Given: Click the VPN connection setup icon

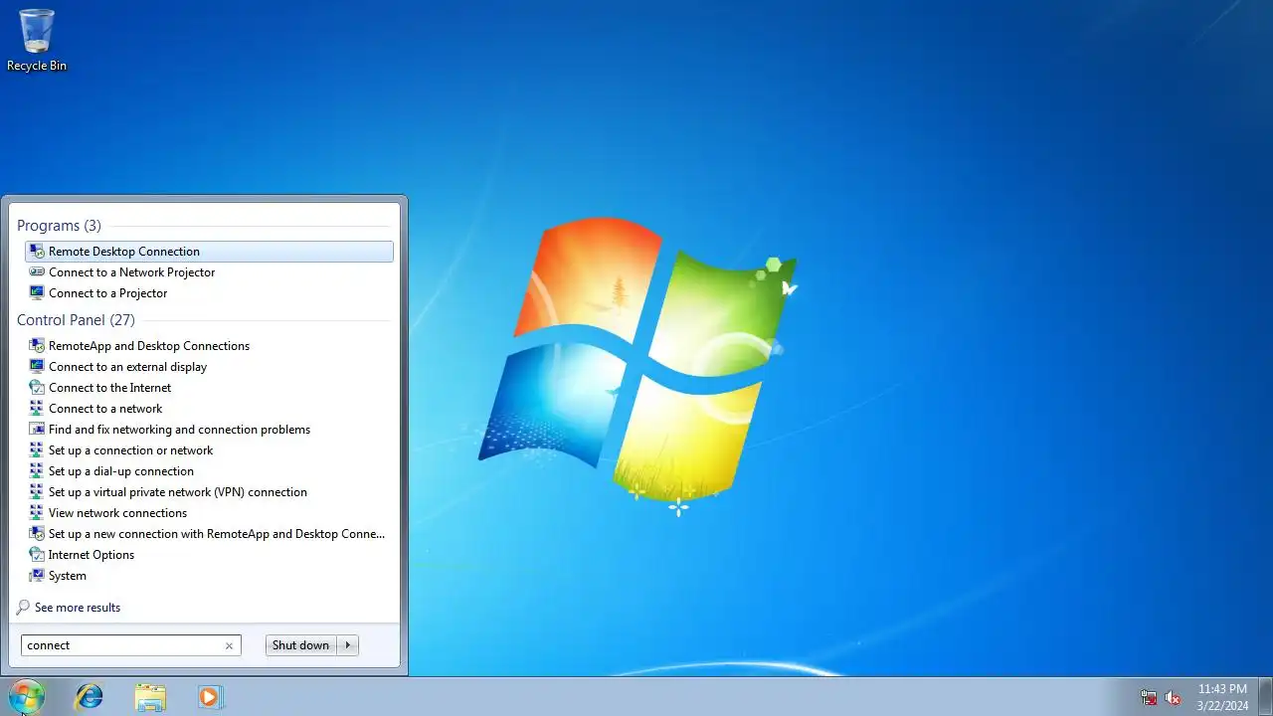Looking at the screenshot, I should [x=37, y=492].
